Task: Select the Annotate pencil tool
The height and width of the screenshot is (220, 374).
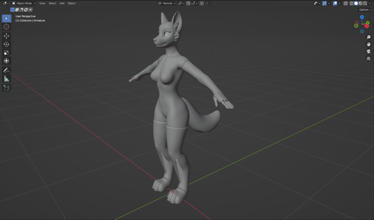Action: [x=6, y=70]
